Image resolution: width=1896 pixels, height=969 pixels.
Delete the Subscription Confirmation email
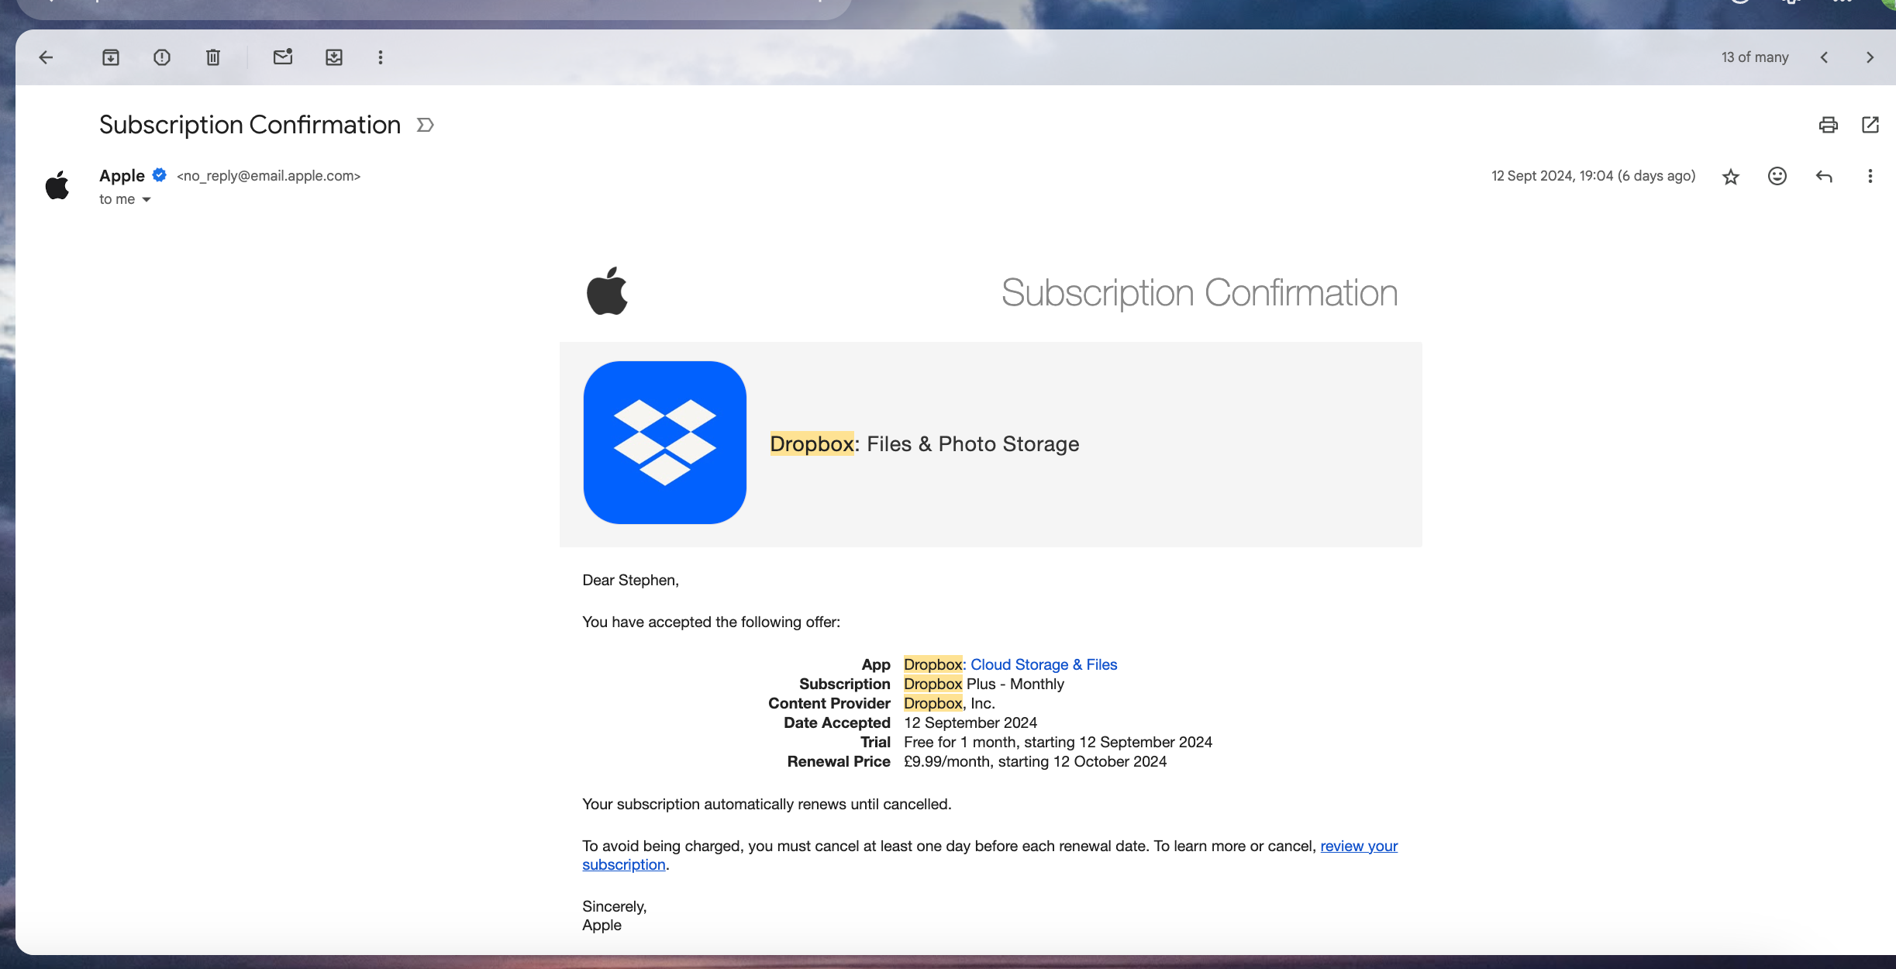tap(212, 57)
